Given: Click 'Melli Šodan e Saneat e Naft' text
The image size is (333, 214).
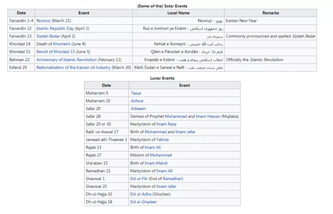Looking at the screenshot, I should [159, 68].
